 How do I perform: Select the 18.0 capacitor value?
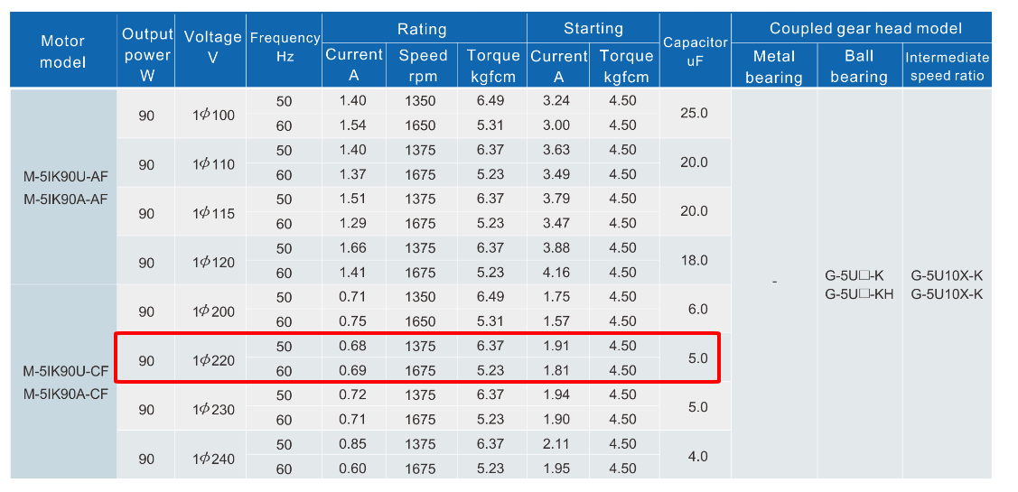point(697,260)
